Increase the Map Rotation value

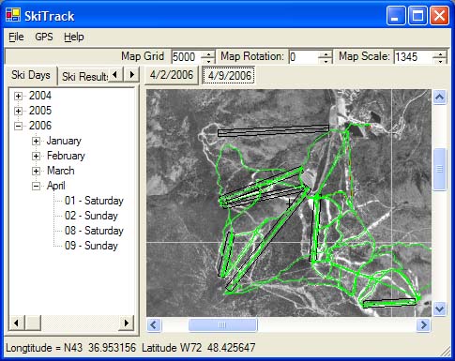pyautogui.click(x=326, y=53)
